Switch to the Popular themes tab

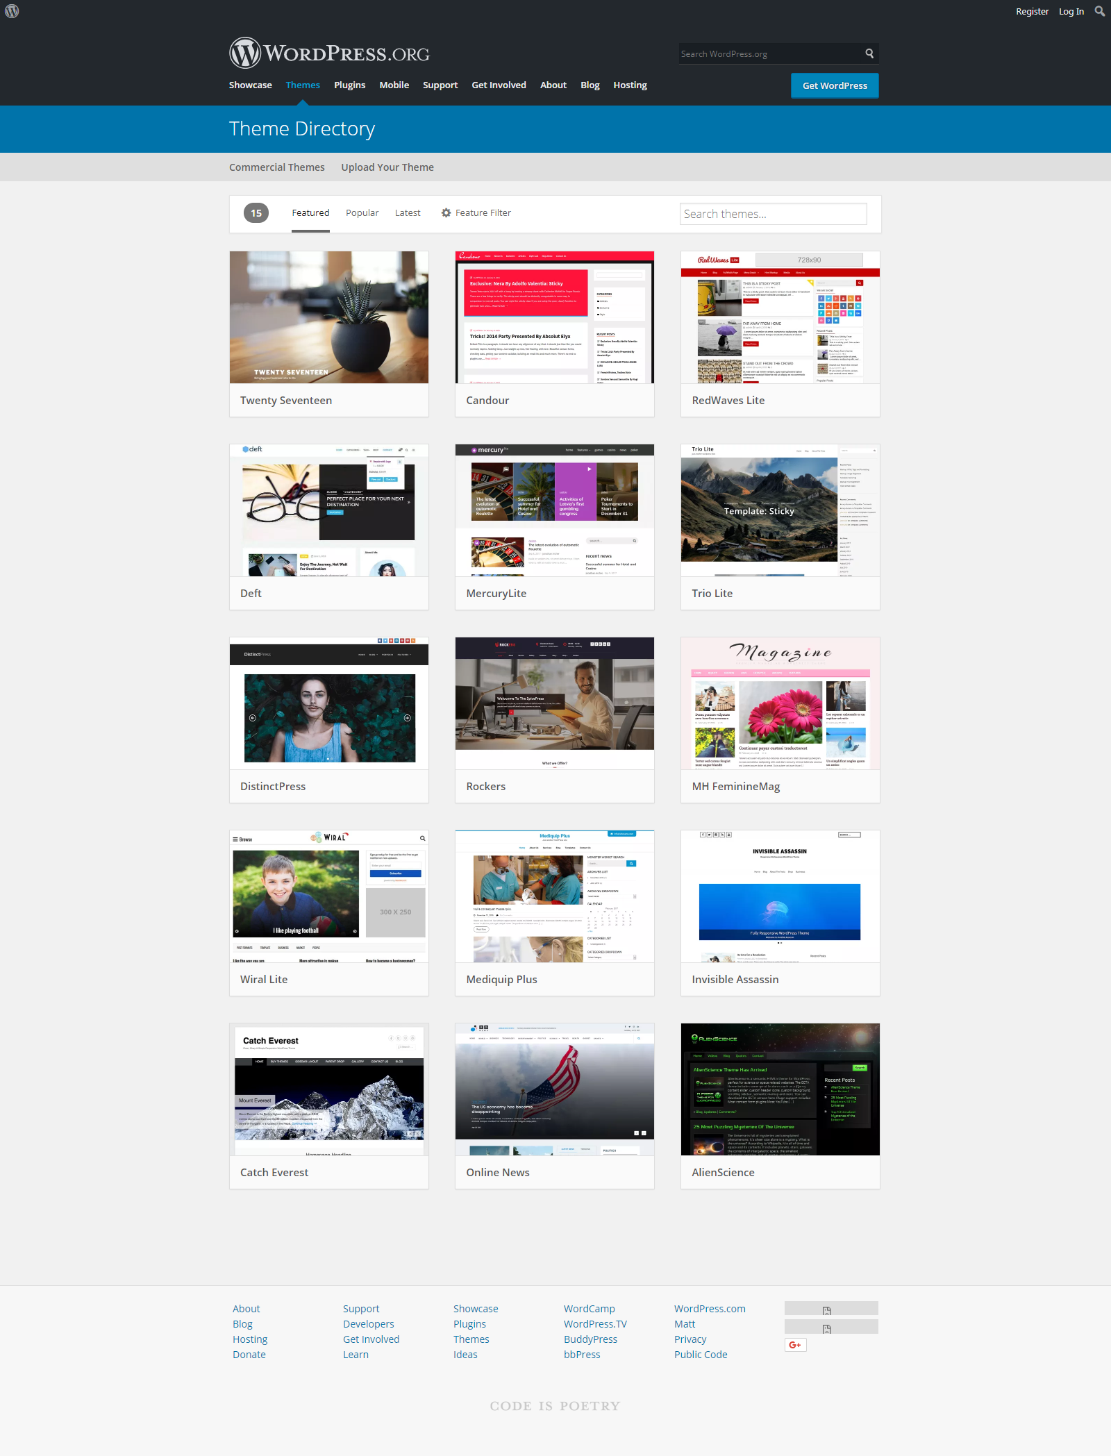(362, 213)
